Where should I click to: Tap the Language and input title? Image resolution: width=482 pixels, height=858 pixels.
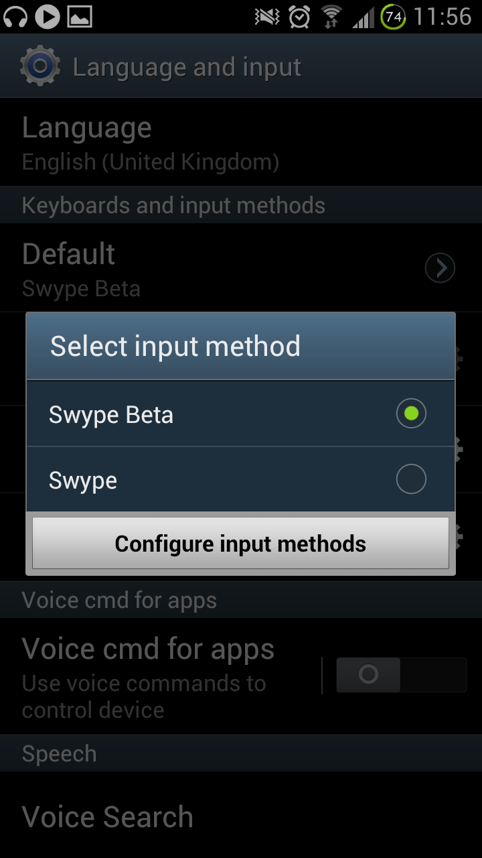click(187, 68)
